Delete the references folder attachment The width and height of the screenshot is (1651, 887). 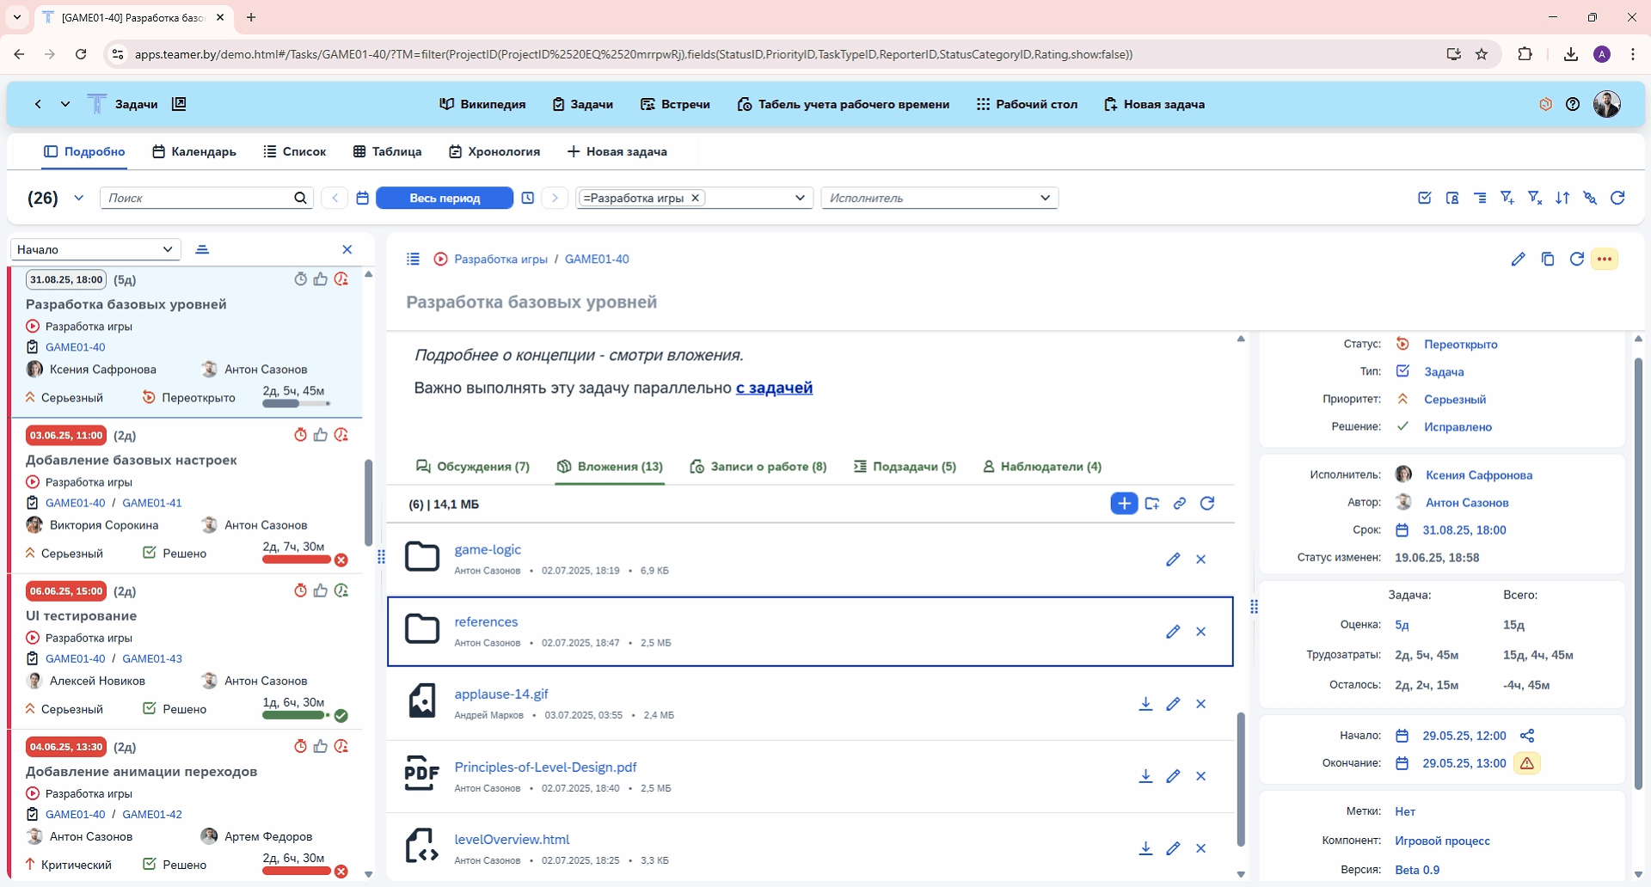[x=1200, y=632]
